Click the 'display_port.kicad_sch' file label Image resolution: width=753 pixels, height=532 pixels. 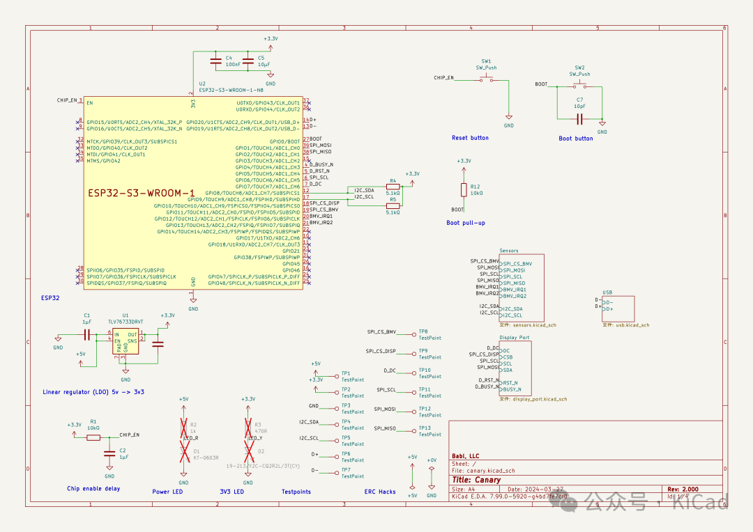coord(533,399)
